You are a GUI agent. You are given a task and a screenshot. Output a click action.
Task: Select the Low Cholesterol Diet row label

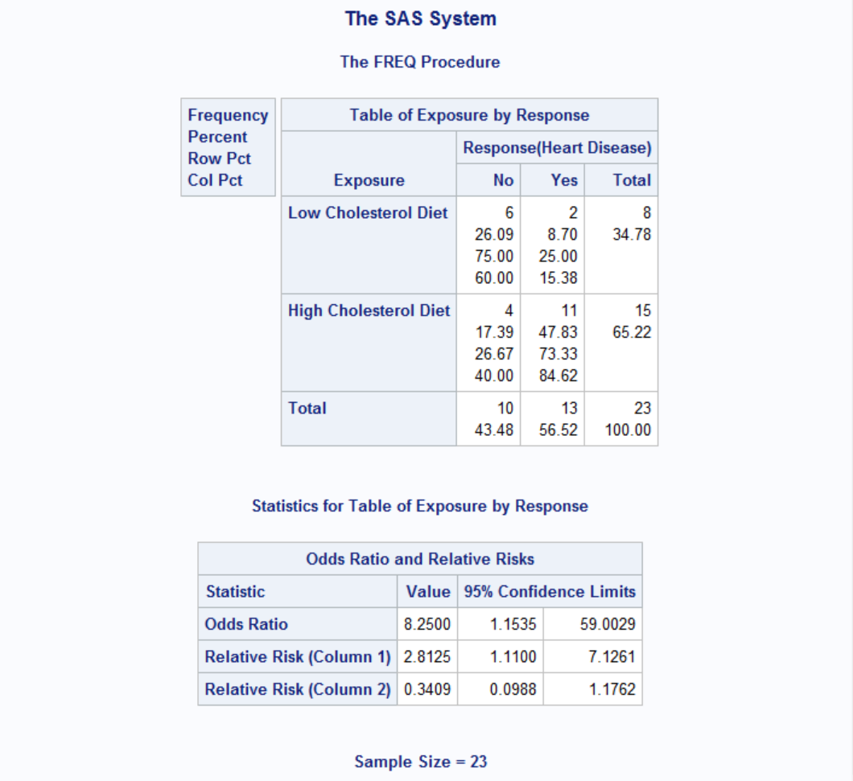pos(368,213)
